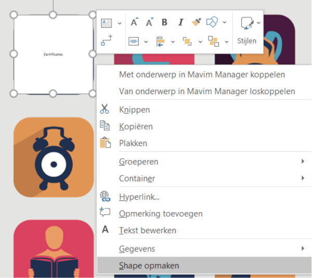Select Knippen in the context menu
This screenshot has height=278, width=312.
[134, 110]
